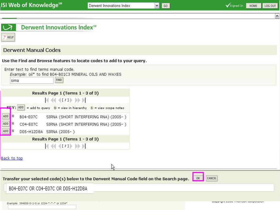Go to next page in bottom pager
The width and height of the screenshot is (280, 210).
[71, 146]
